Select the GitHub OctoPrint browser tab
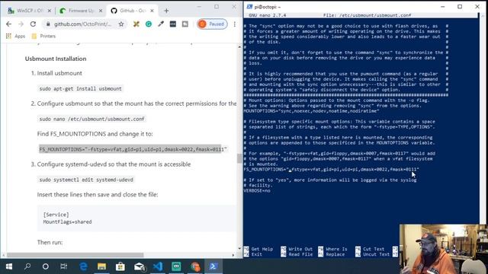The width and height of the screenshot is (488, 274). point(132,11)
